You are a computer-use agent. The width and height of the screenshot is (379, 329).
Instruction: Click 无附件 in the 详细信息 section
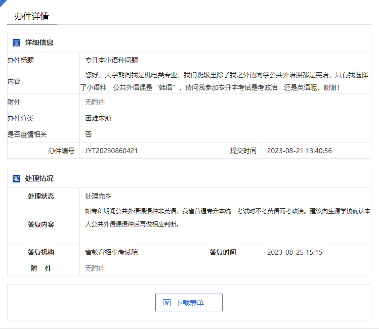click(95, 102)
